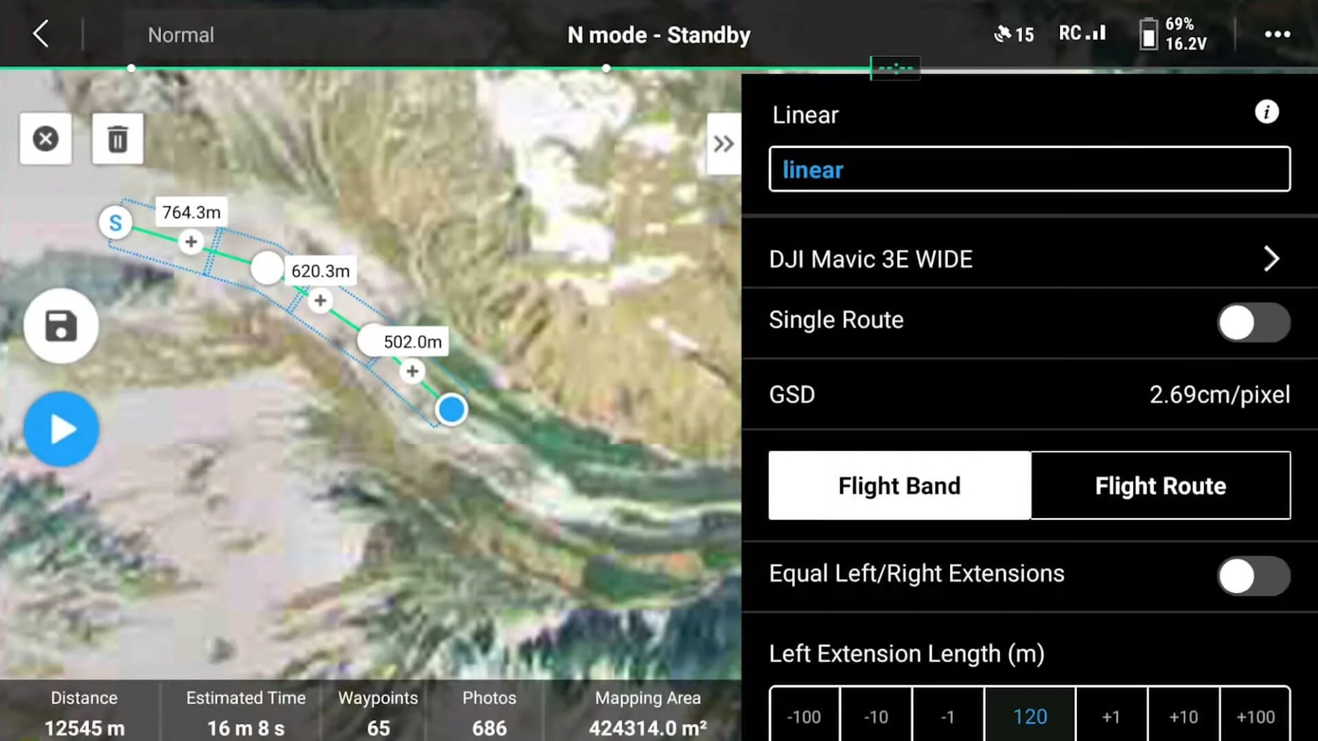The height and width of the screenshot is (741, 1318).
Task: Click the route name input field
Action: pyautogui.click(x=1030, y=169)
